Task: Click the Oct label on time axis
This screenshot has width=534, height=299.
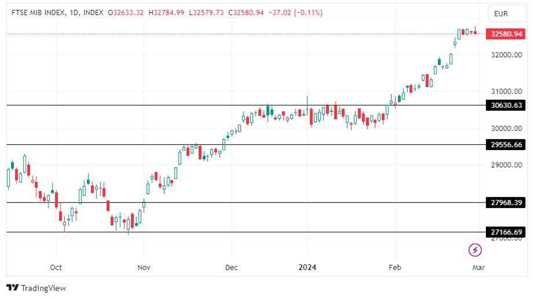Action: click(x=56, y=267)
